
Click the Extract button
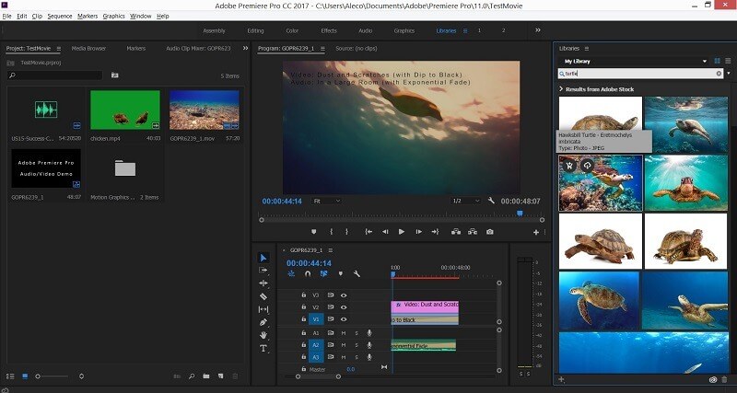473,232
